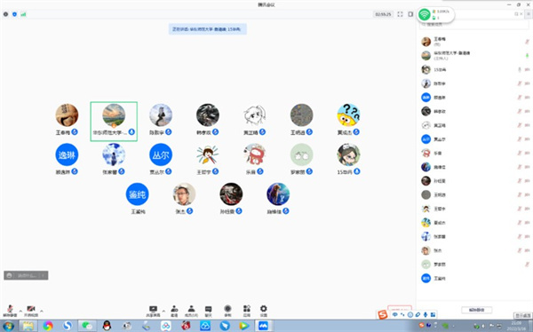Switch to fullscreen with the fullscreen icon
This screenshot has height=332, width=533.
pyautogui.click(x=400, y=14)
